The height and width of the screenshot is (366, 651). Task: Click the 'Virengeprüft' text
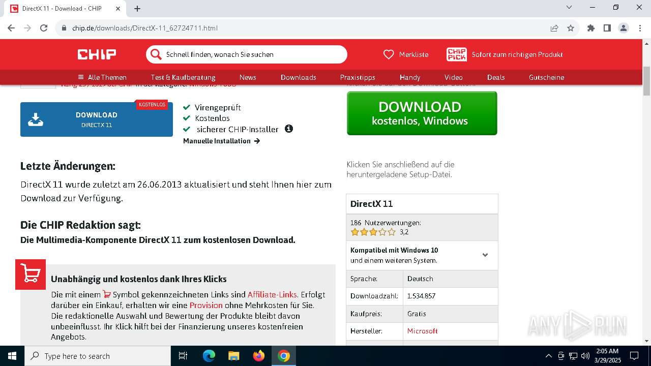click(x=218, y=107)
